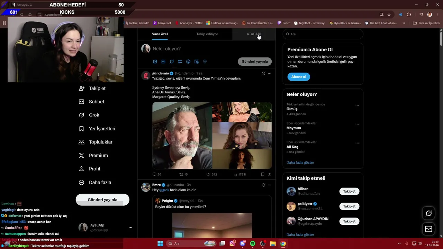
Task: Open Discord from the taskbar
Action: [243, 243]
